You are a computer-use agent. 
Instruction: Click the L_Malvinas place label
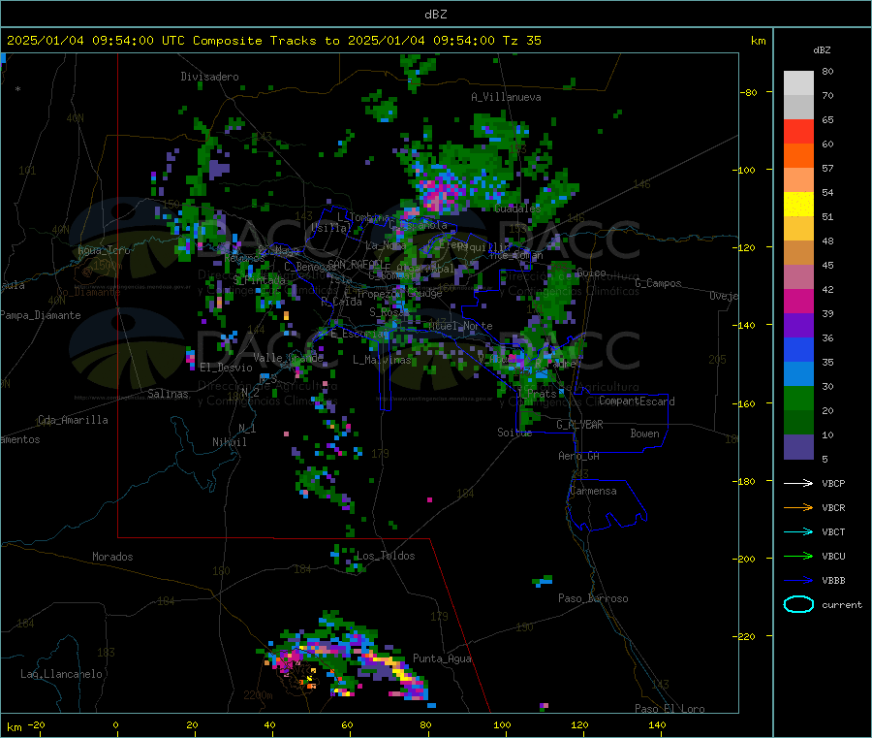point(382,360)
